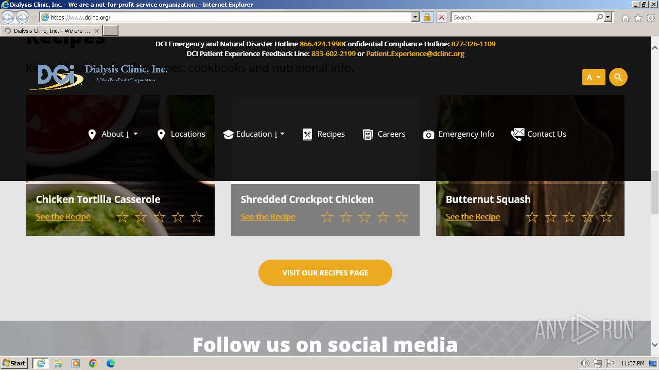Click fifth star for Butternut Squash
This screenshot has width=659, height=370.
606,217
